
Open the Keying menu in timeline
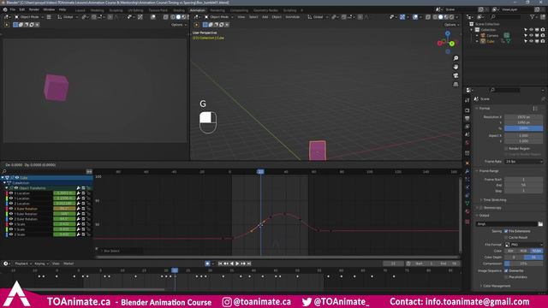coord(42,264)
